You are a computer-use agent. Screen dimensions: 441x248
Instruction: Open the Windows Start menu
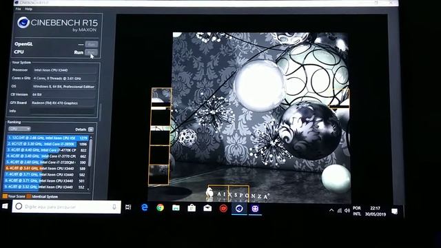pos(5,206)
